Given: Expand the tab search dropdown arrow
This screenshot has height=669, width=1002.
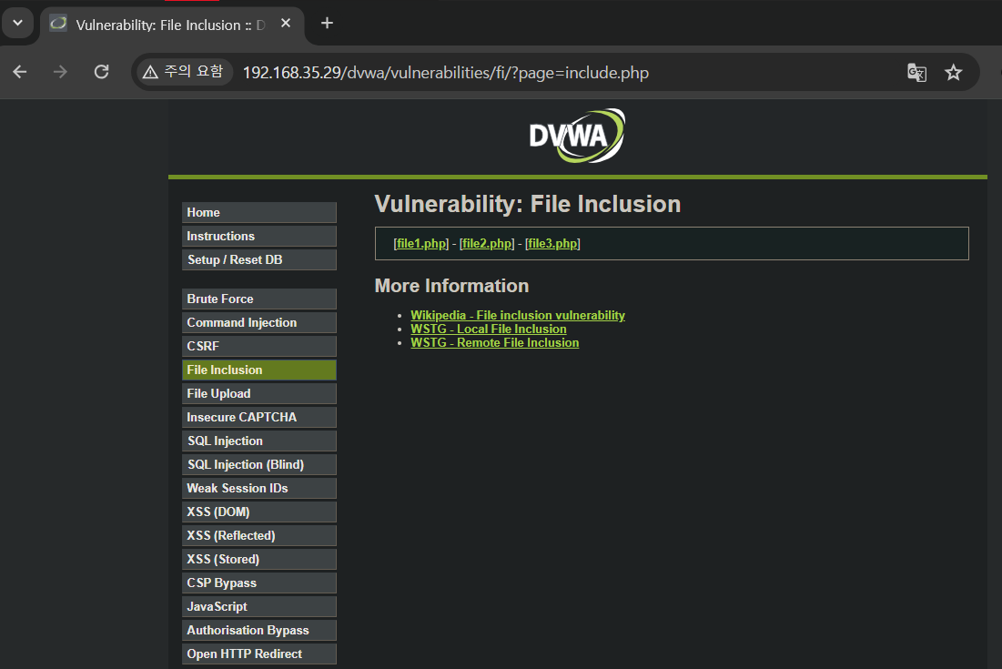Looking at the screenshot, I should coord(17,23).
